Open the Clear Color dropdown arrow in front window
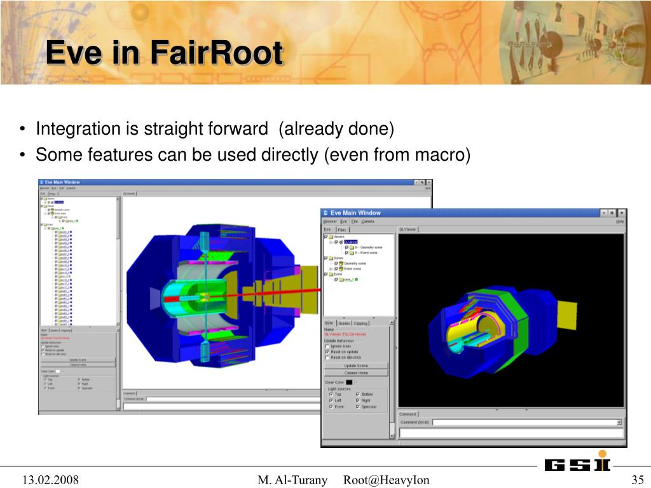Image resolution: width=651 pixels, height=488 pixels. (356, 382)
